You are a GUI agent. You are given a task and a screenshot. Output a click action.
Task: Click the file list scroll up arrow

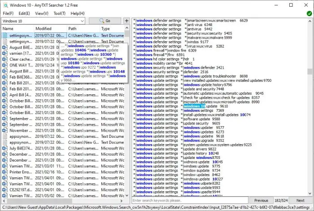127,28
